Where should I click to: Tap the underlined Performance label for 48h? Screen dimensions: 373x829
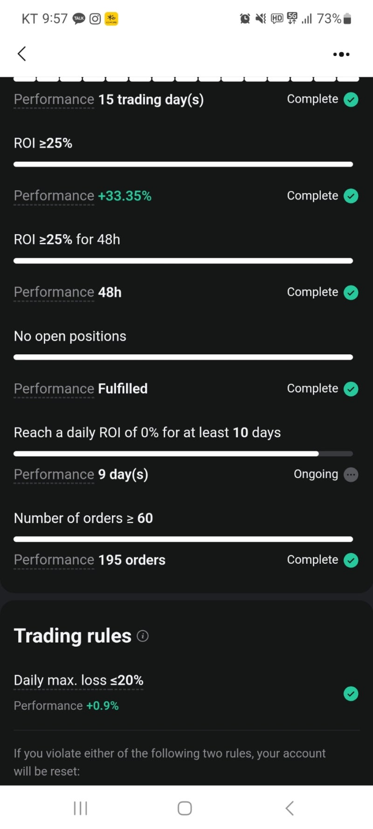(x=54, y=292)
